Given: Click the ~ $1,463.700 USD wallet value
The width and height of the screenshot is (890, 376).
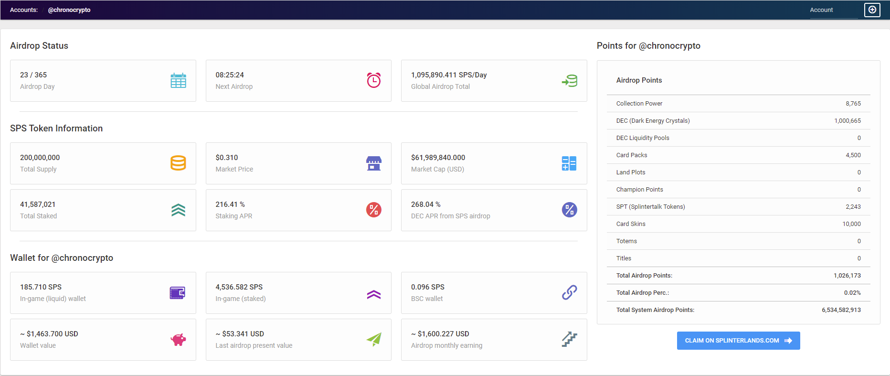Looking at the screenshot, I should tap(49, 334).
